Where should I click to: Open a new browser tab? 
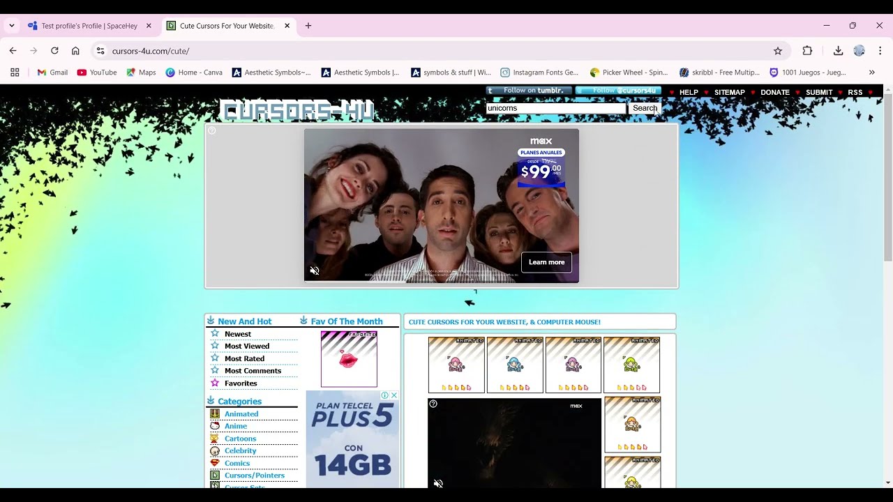click(x=308, y=26)
